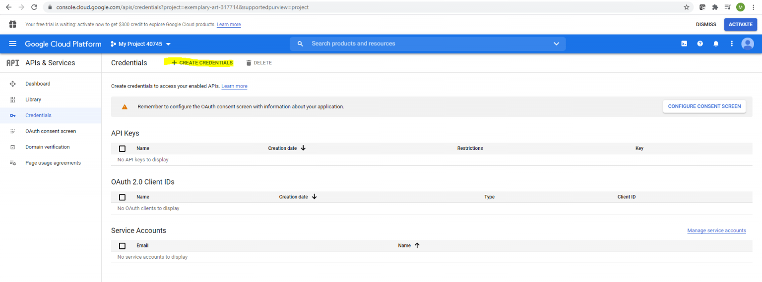The height and width of the screenshot is (282, 762).
Task: Bookmark this page with star icon
Action: (x=687, y=7)
